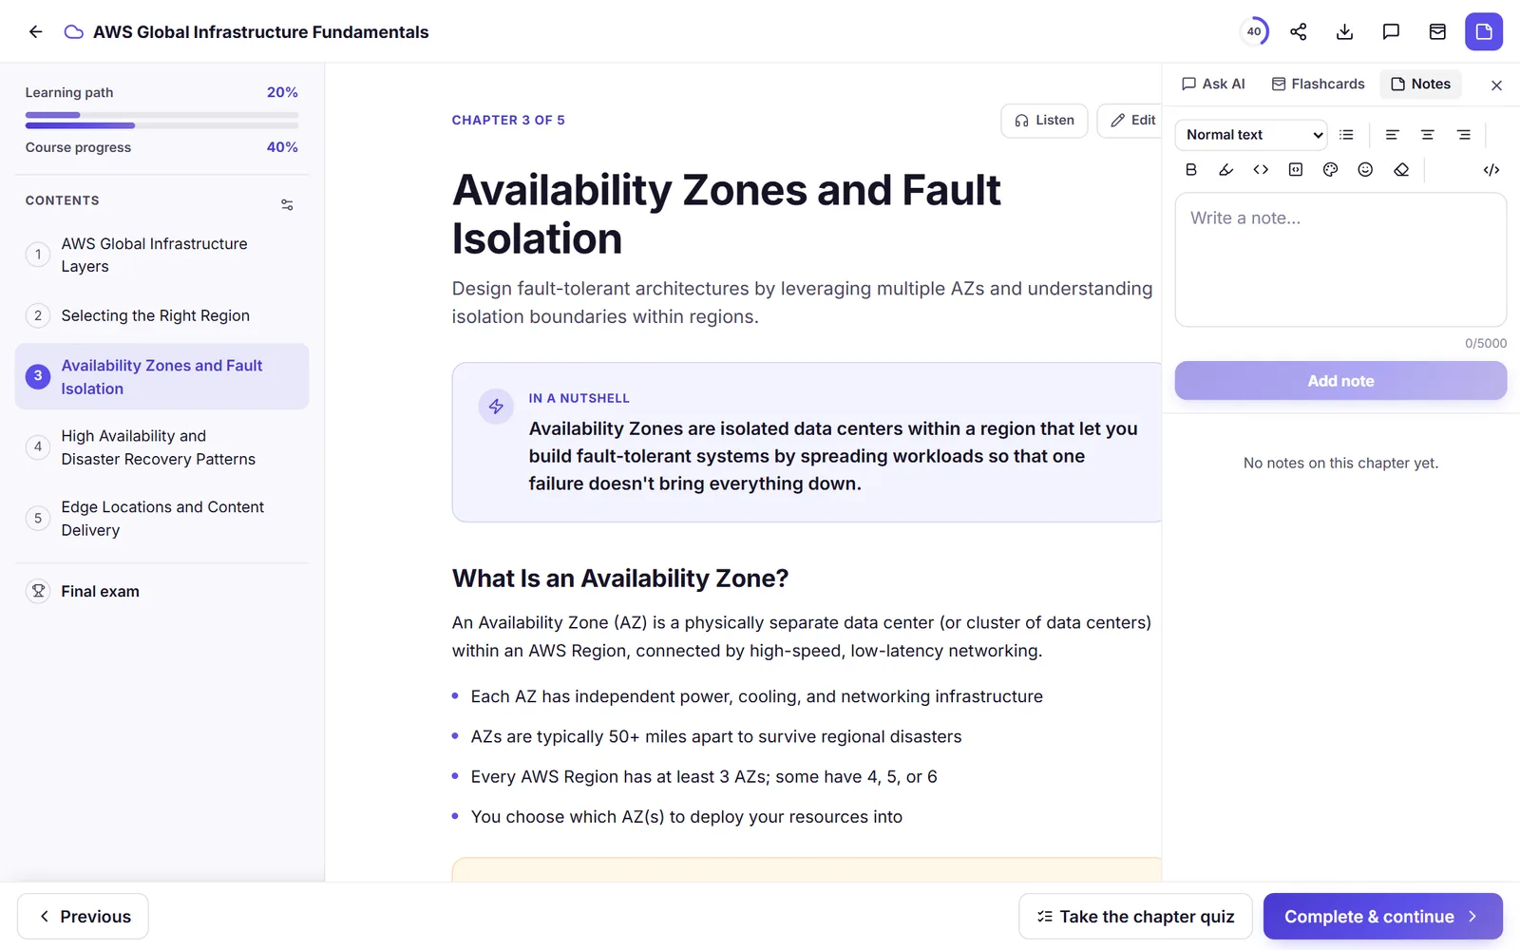The height and width of the screenshot is (950, 1520).
Task: Click the lightning bolt nutshell icon
Action: 496,407
